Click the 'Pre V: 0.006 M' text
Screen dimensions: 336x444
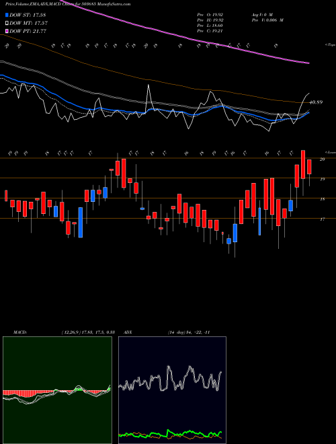tap(267, 20)
